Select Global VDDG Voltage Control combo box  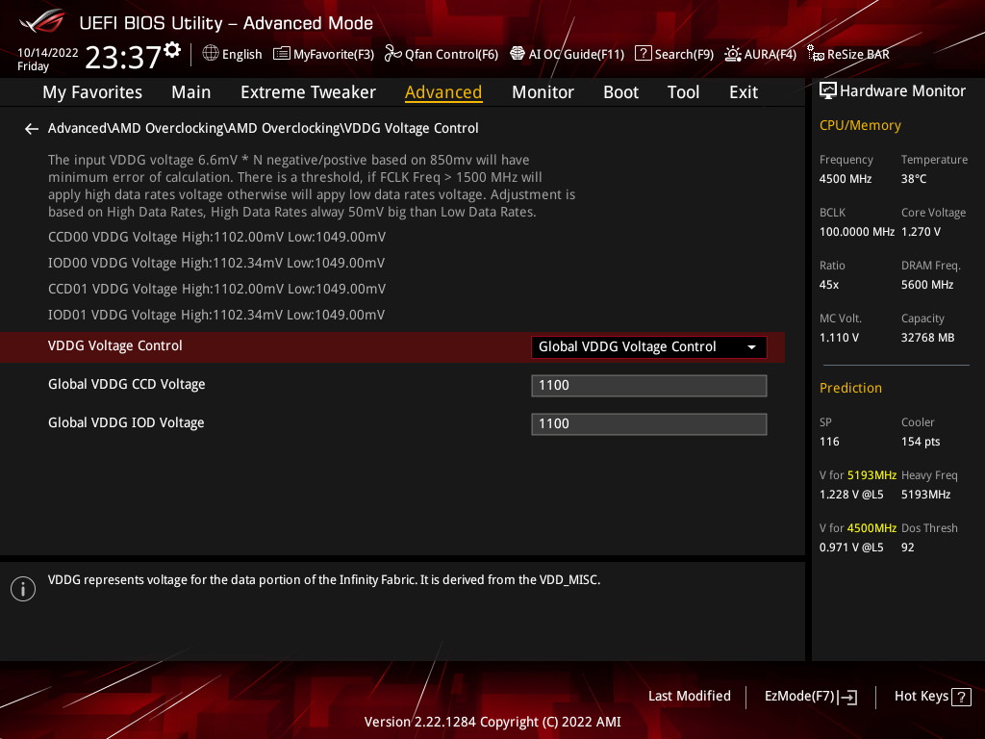[649, 346]
